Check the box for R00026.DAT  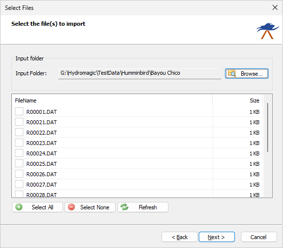pyautogui.click(x=19, y=174)
